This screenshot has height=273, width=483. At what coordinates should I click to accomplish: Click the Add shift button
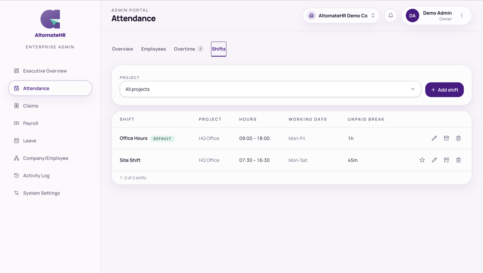(444, 90)
